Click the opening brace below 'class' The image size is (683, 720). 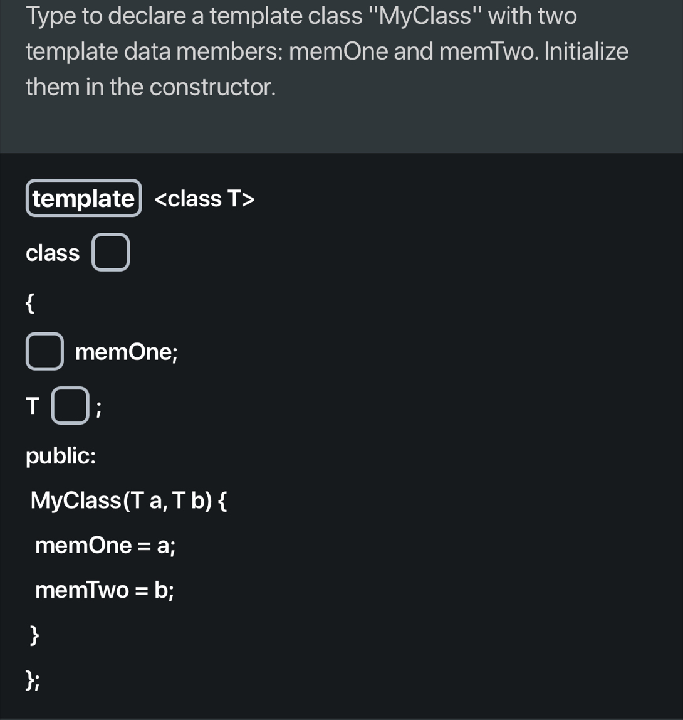29,303
